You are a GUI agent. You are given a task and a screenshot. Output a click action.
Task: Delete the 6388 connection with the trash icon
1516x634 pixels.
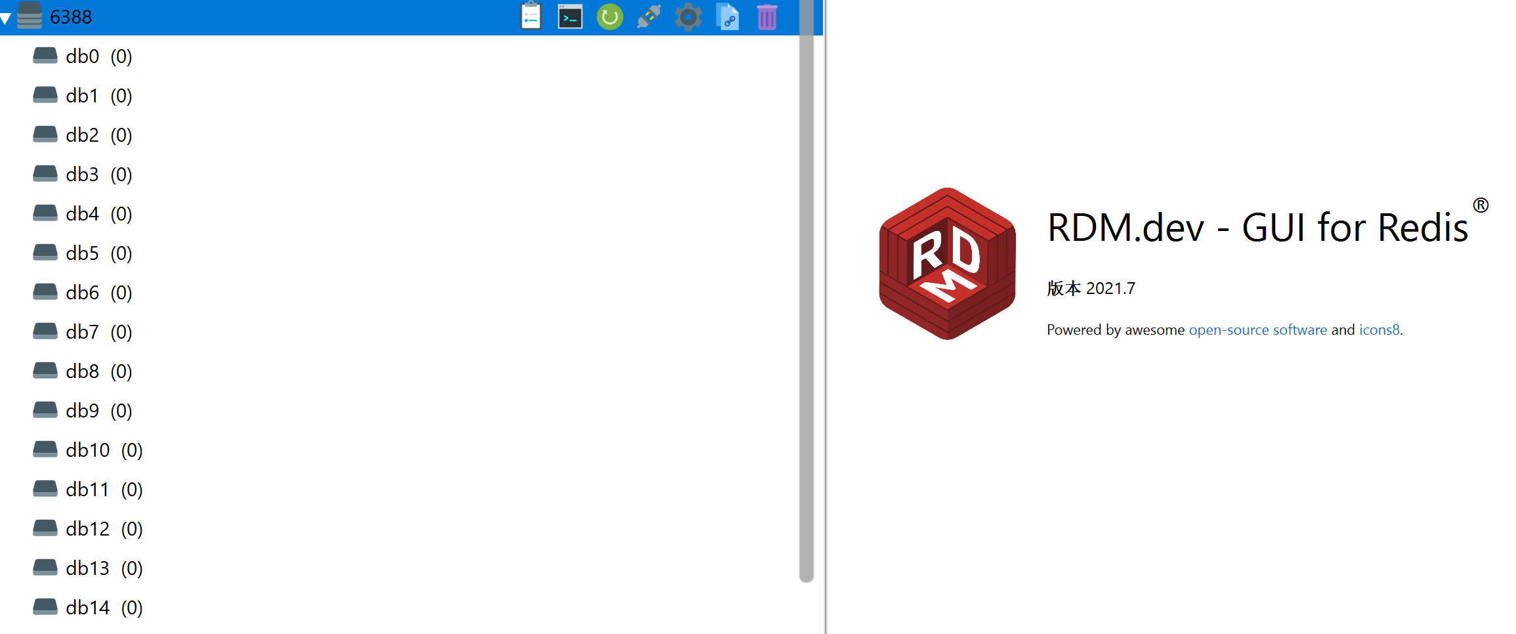pos(767,17)
